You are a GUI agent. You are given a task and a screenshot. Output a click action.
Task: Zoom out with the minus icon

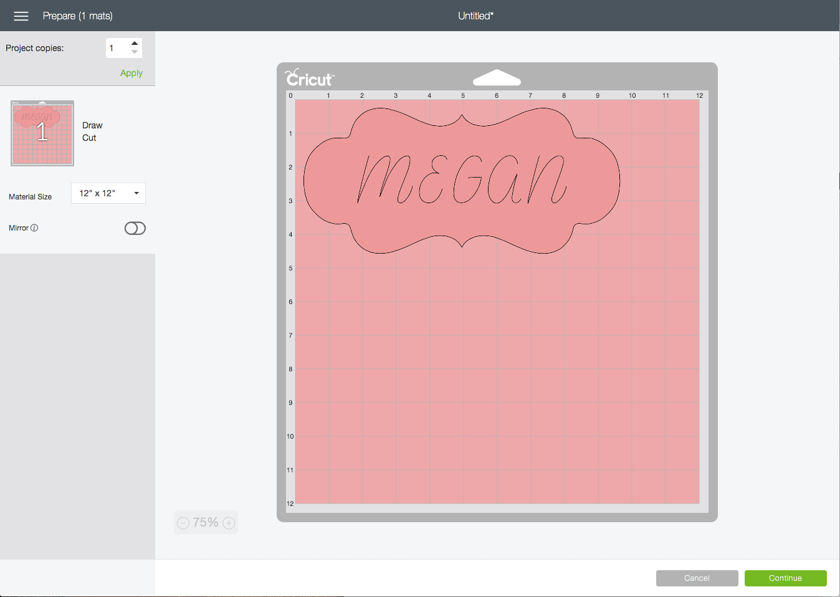(x=183, y=523)
